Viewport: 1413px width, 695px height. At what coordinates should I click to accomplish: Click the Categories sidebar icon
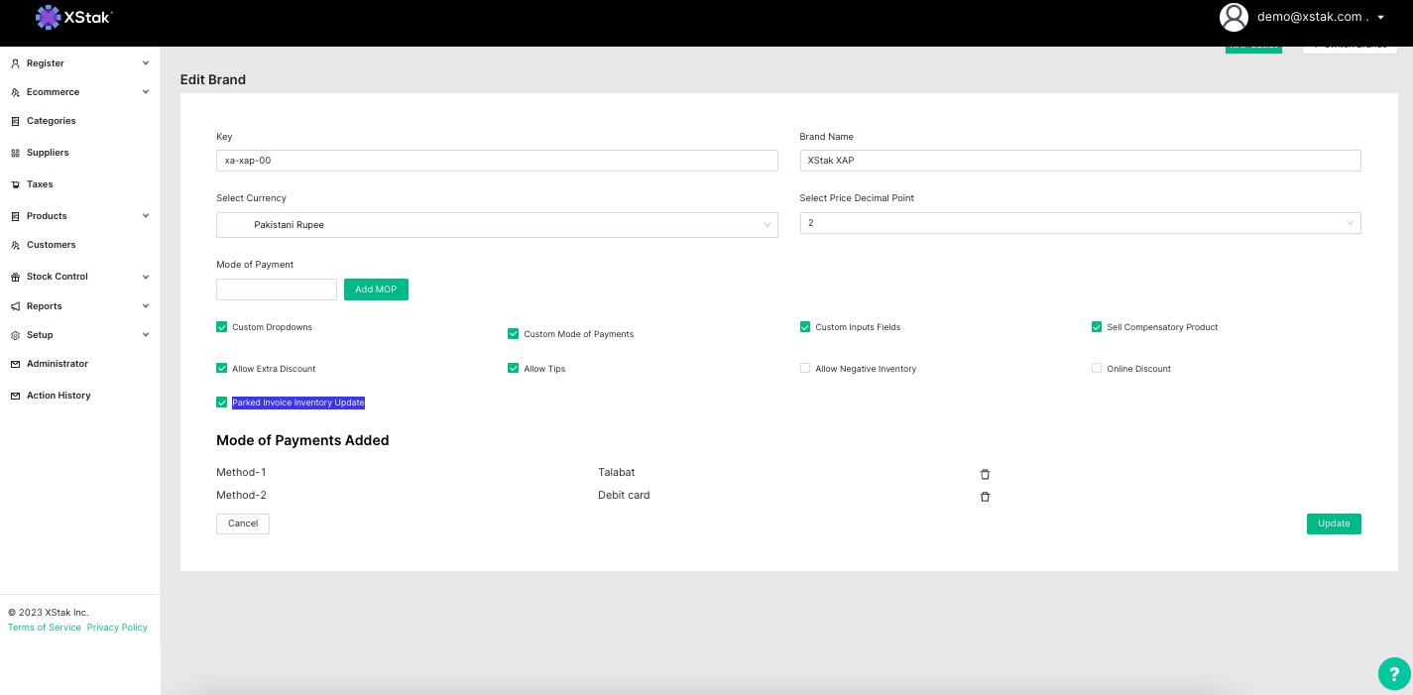pyautogui.click(x=15, y=122)
